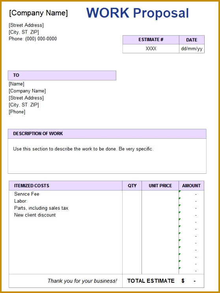
Task: Click the Service Fee row label
Action: click(x=27, y=194)
